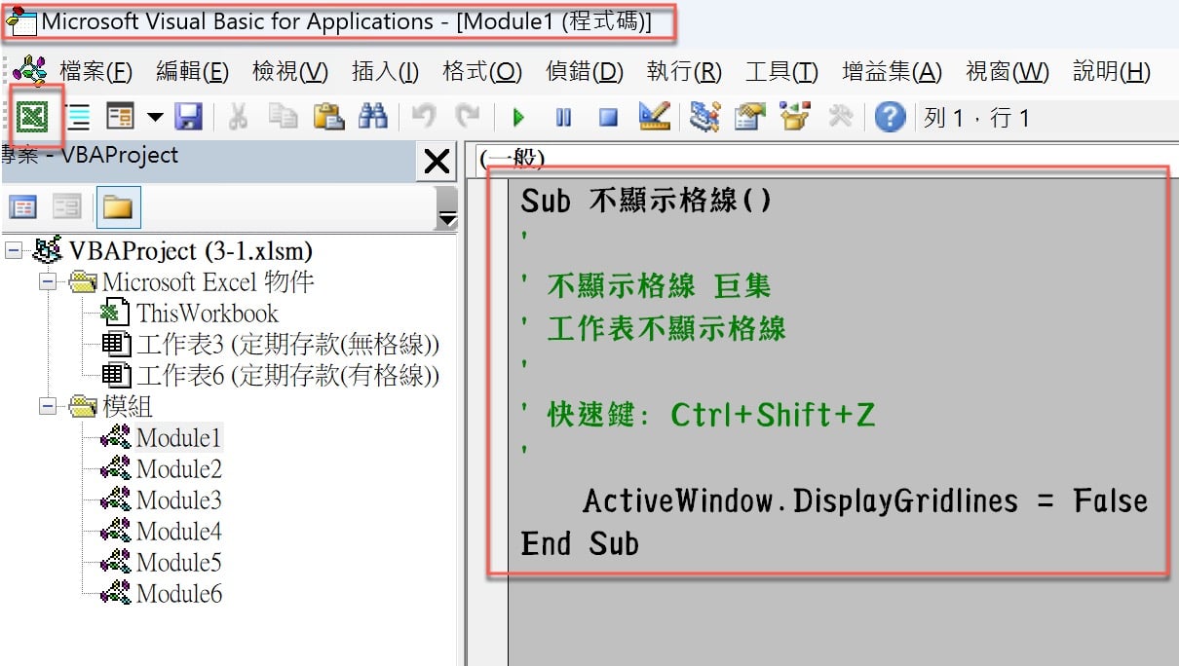Click the project panel toolbar overflow arrow

point(447,216)
